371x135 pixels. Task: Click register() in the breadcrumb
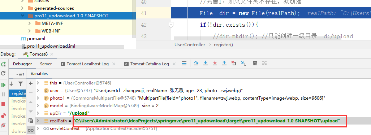coord(223,45)
